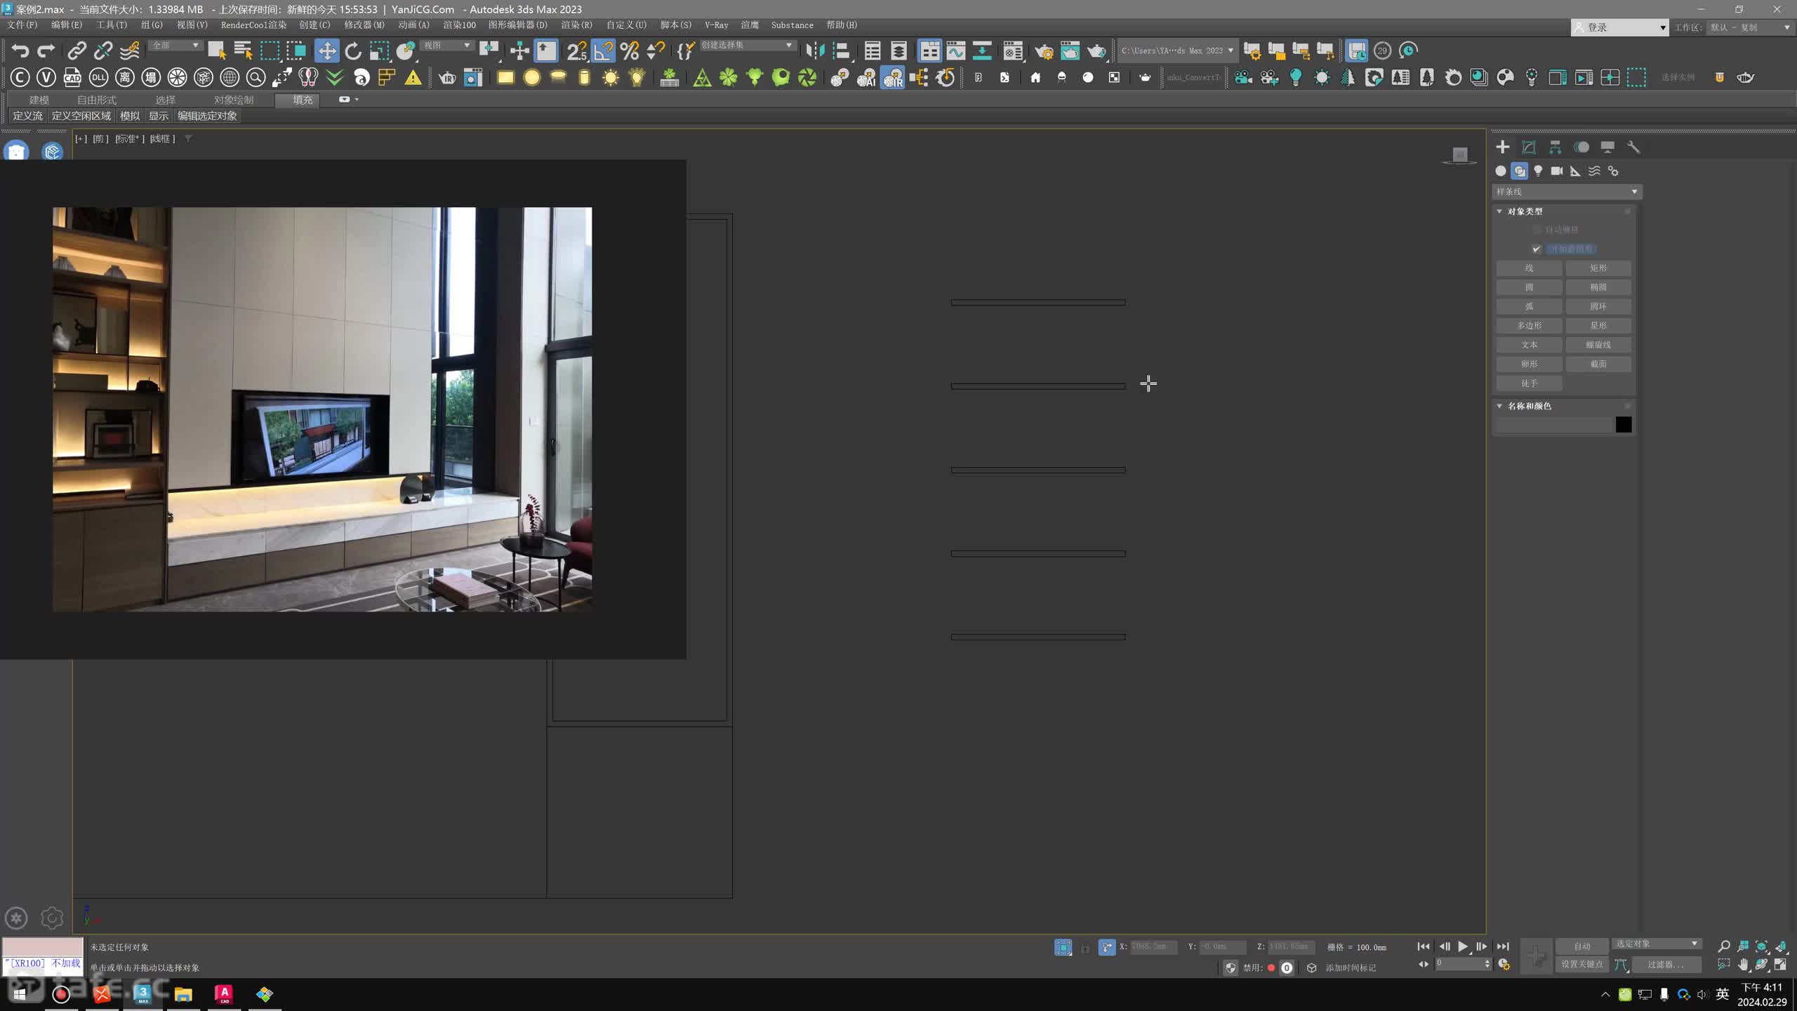Open the 登录 sign-in dropdown
1797x1011 pixels.
click(x=1619, y=27)
